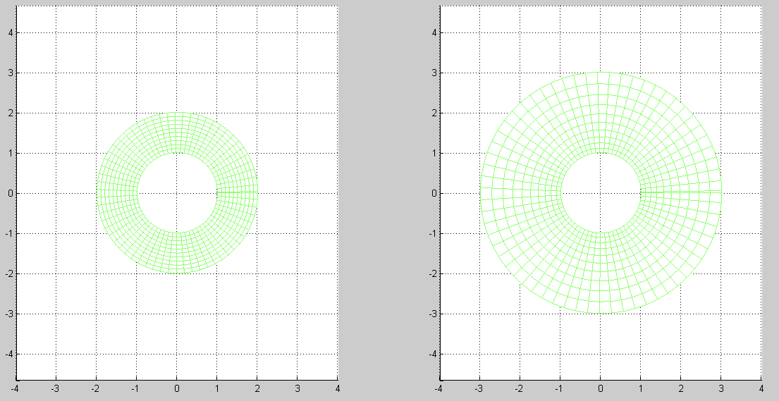Screen dimensions: 779x401
Task: Click y-axis tick label 2 on the left plot
Action: pyautogui.click(x=10, y=113)
